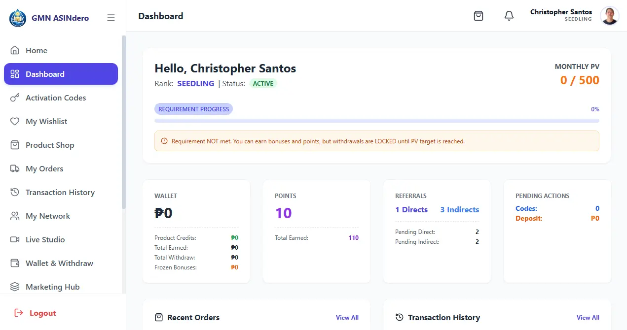Click the My Wishlist heart icon

click(x=15, y=121)
